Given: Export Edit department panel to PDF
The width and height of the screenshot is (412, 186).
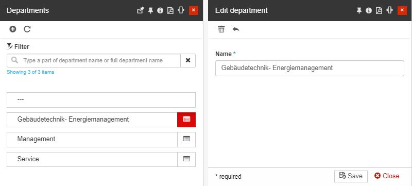Looking at the screenshot, I should coord(379,10).
